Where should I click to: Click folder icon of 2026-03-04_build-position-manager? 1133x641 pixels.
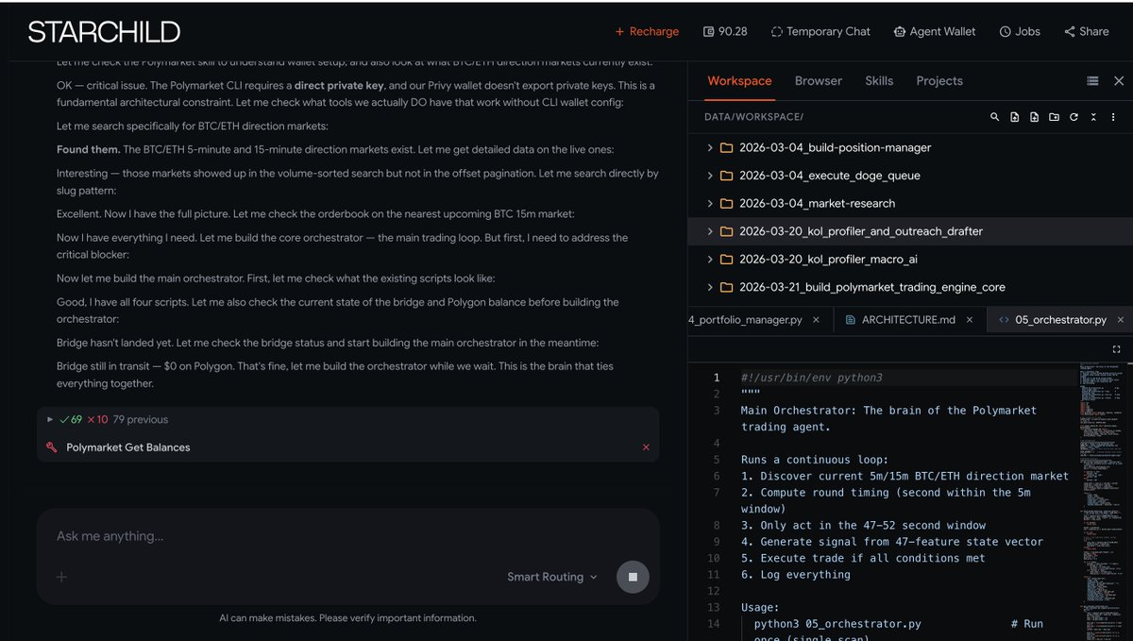pyautogui.click(x=727, y=148)
